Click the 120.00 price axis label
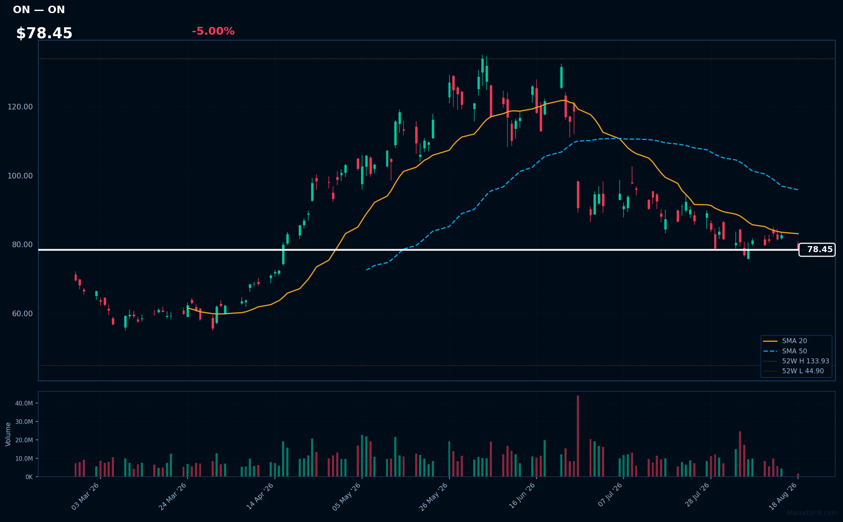 coord(20,107)
